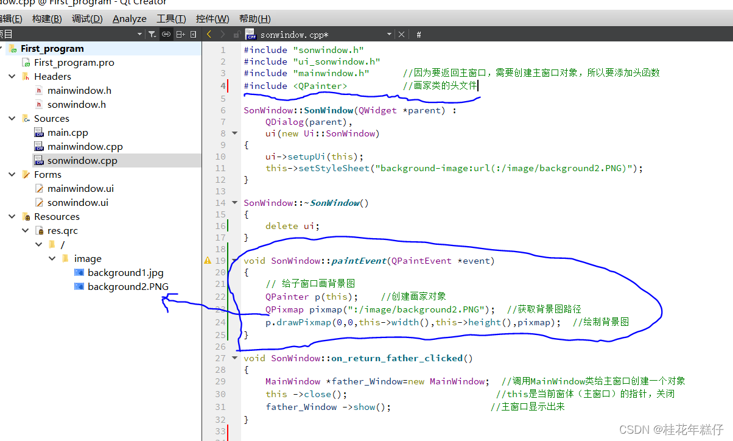This screenshot has height=441, width=733.
Task: Open mainwindow.ui form
Action: pos(80,189)
